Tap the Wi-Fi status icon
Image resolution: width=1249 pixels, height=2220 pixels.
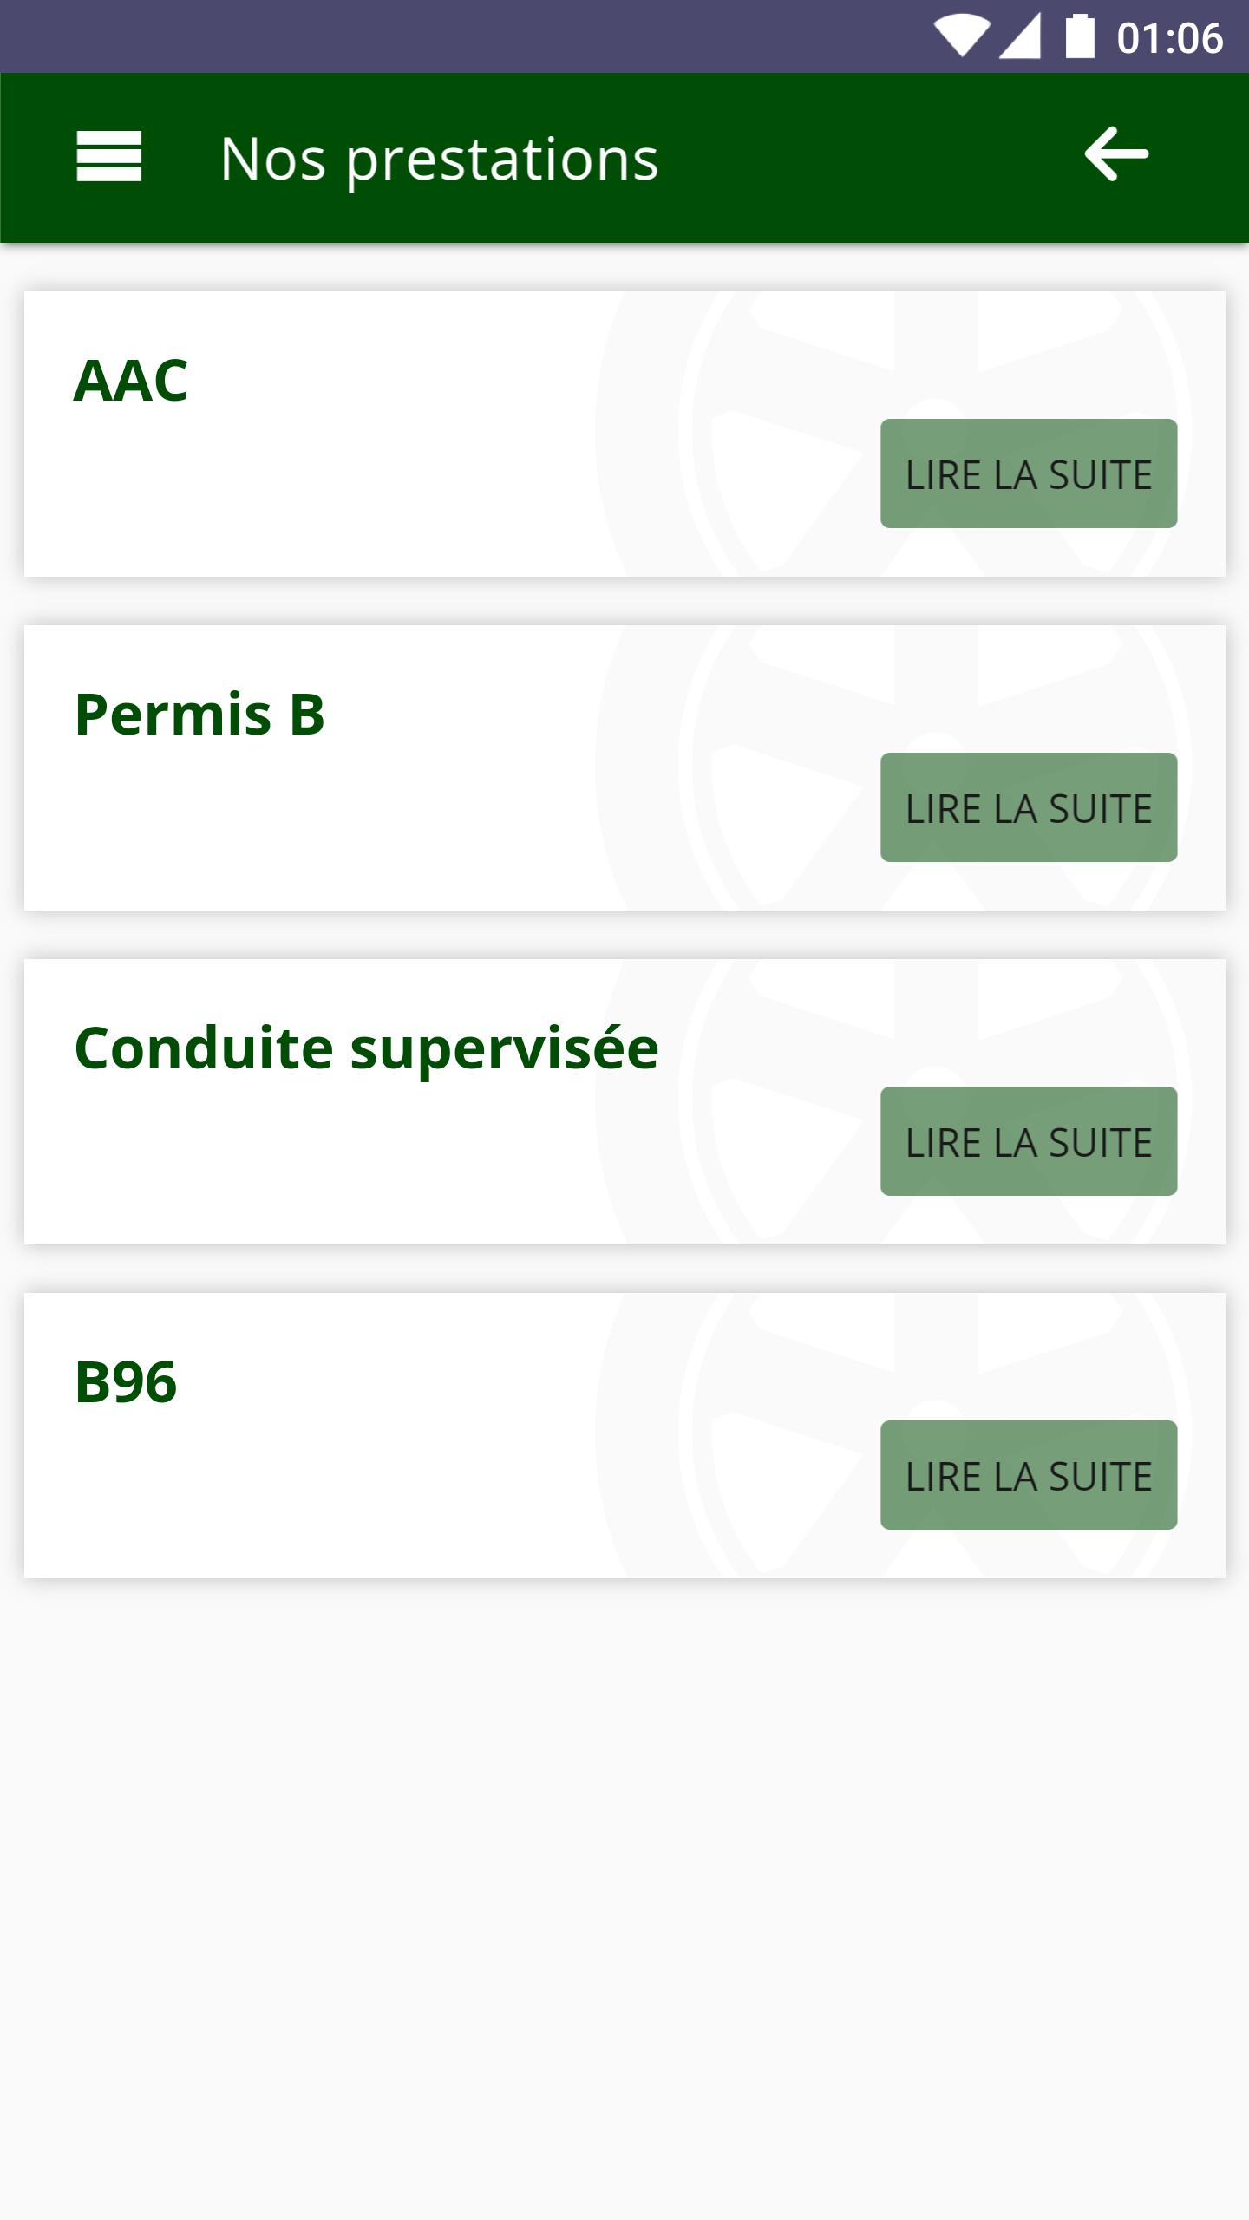(x=961, y=37)
